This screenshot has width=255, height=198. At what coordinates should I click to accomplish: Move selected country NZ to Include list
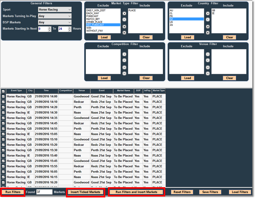(x=208, y=13)
